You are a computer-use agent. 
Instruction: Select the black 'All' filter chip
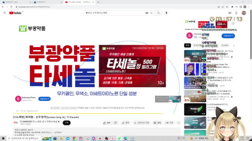(x=187, y=45)
